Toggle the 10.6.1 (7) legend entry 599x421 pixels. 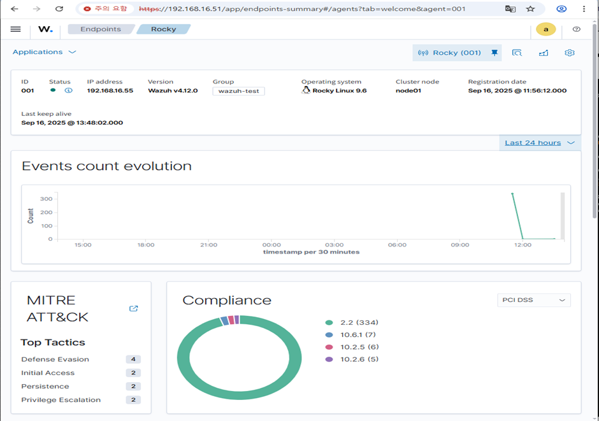click(x=350, y=335)
